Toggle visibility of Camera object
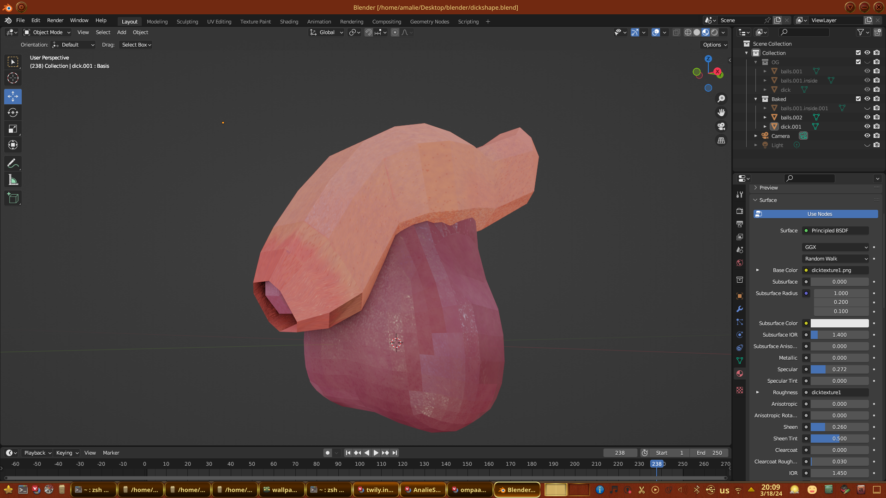The width and height of the screenshot is (886, 498). [867, 136]
